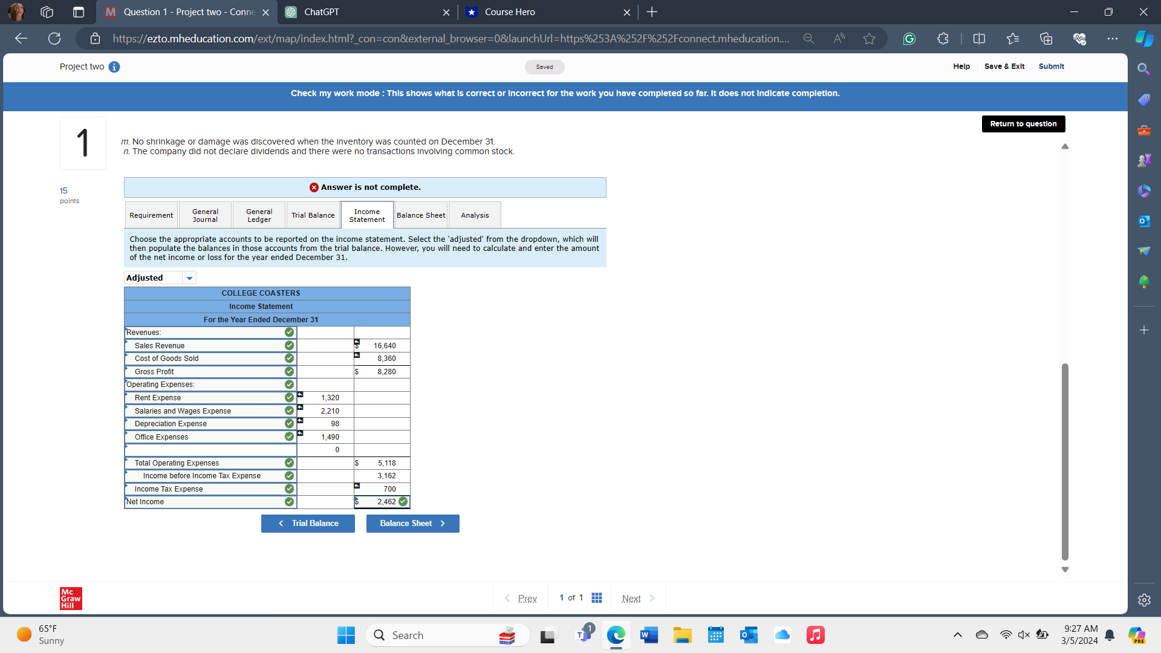Open browser Collections icon
The height and width of the screenshot is (653, 1161).
click(x=1046, y=38)
